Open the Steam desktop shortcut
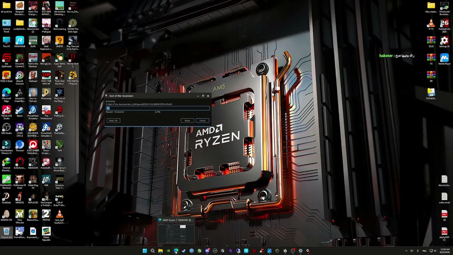The image size is (453, 255). [x=19, y=111]
